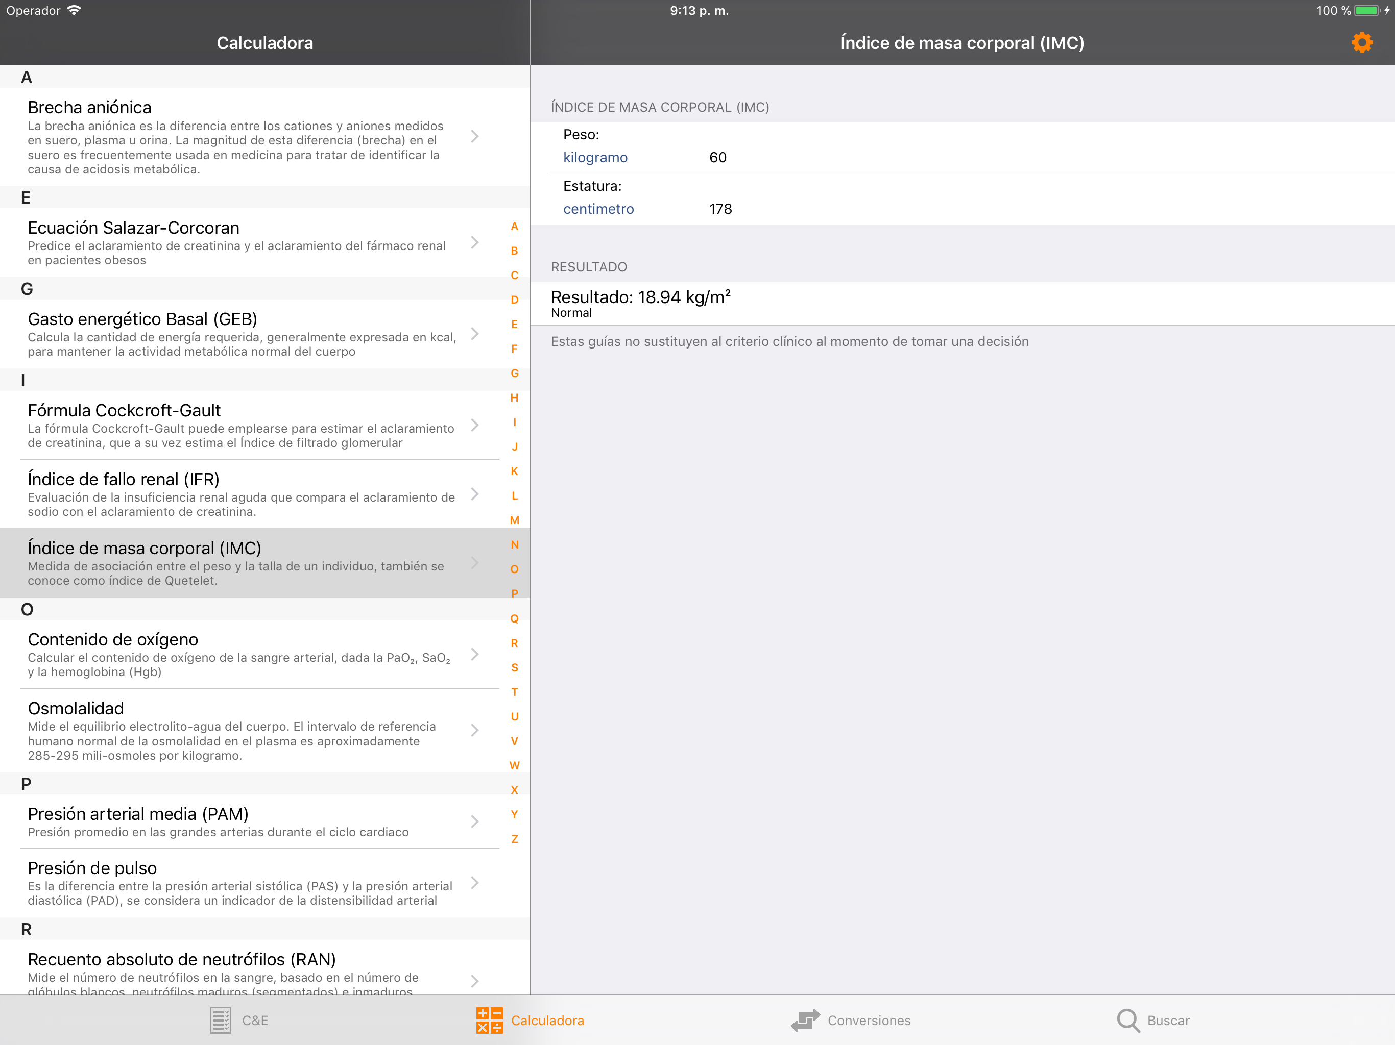This screenshot has width=1395, height=1045.
Task: Jump to letter G in index
Action: point(515,373)
